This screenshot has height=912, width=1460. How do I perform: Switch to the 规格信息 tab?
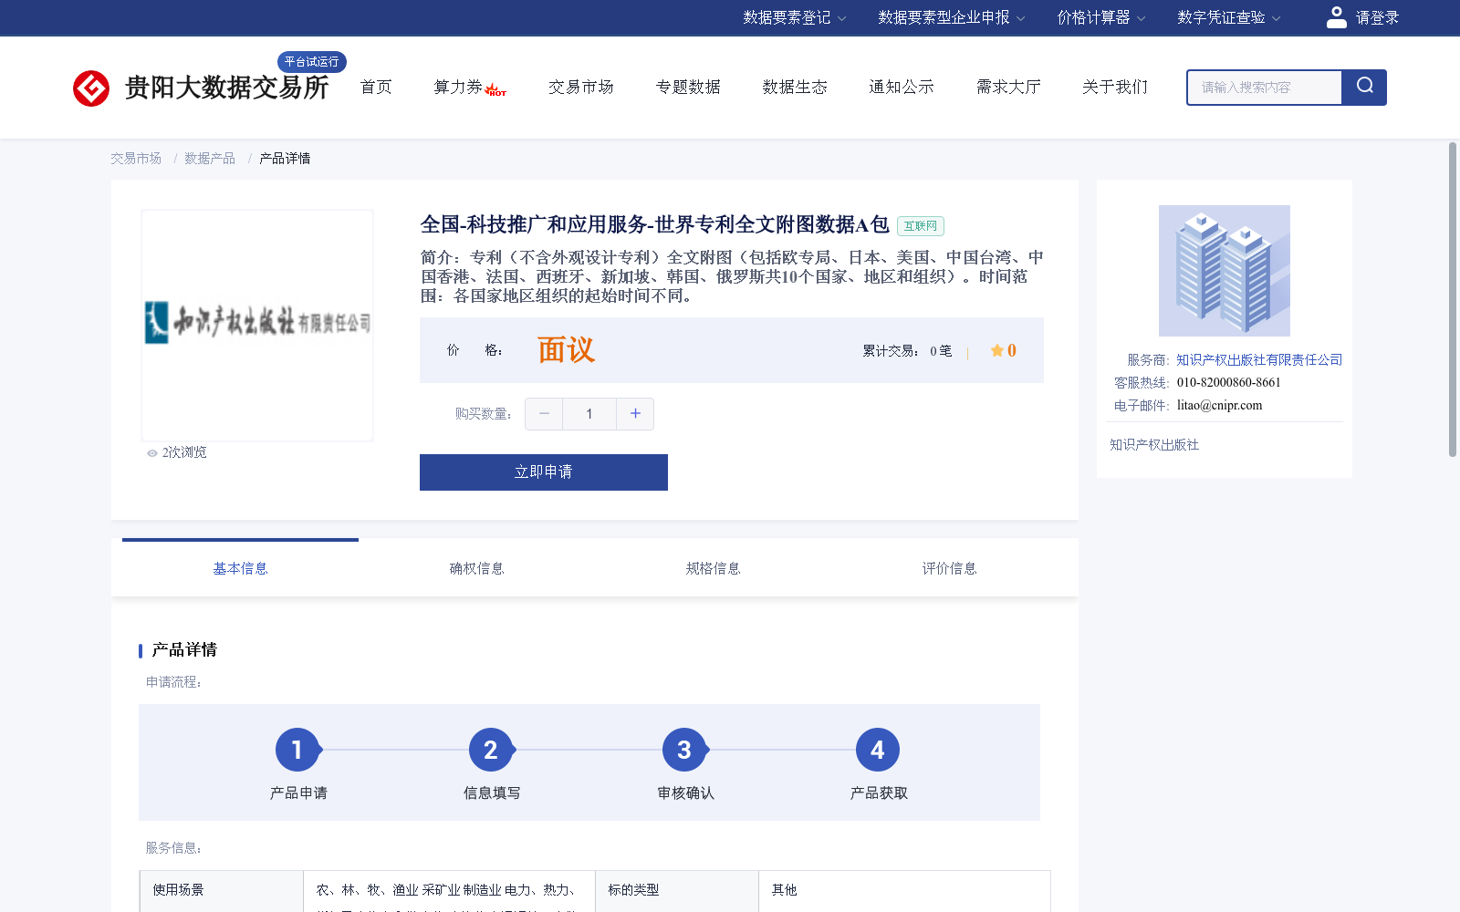point(713,568)
